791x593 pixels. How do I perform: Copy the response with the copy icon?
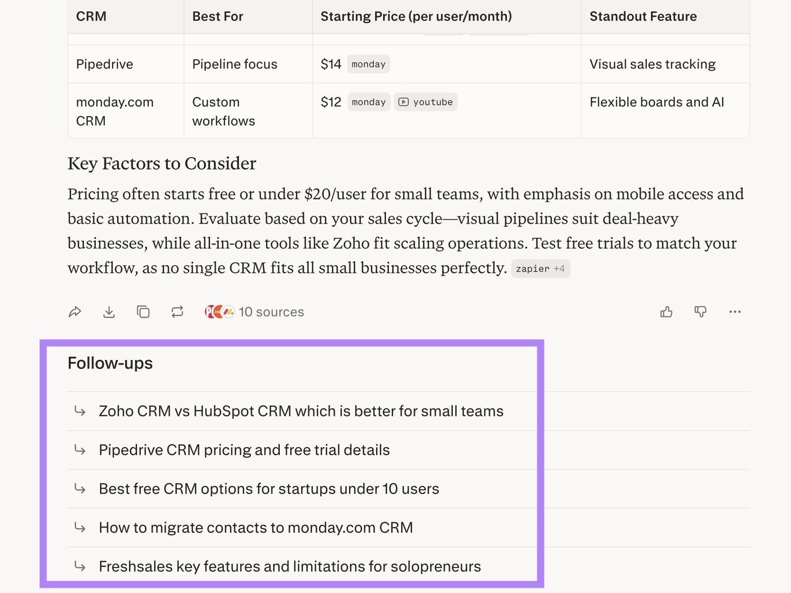[x=143, y=312]
